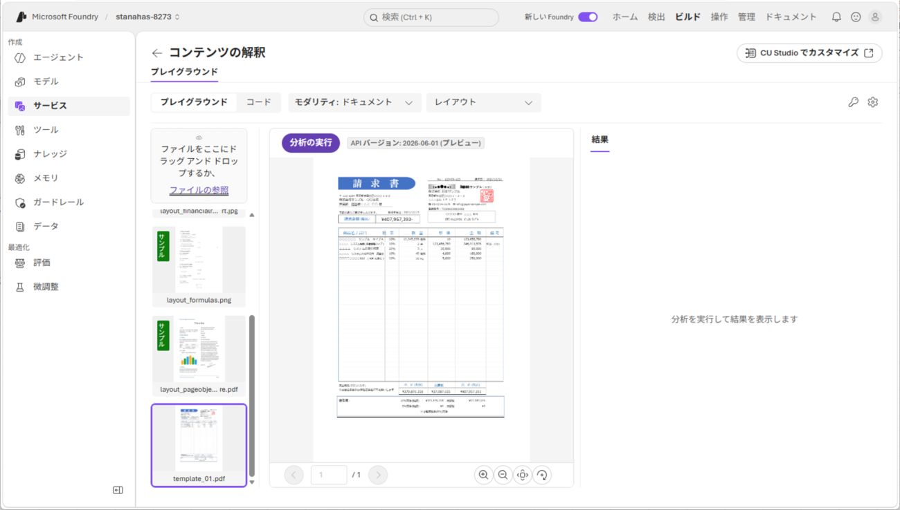900x510 pixels.
Task: Switch to 検出 in the top navigation
Action: pos(656,17)
